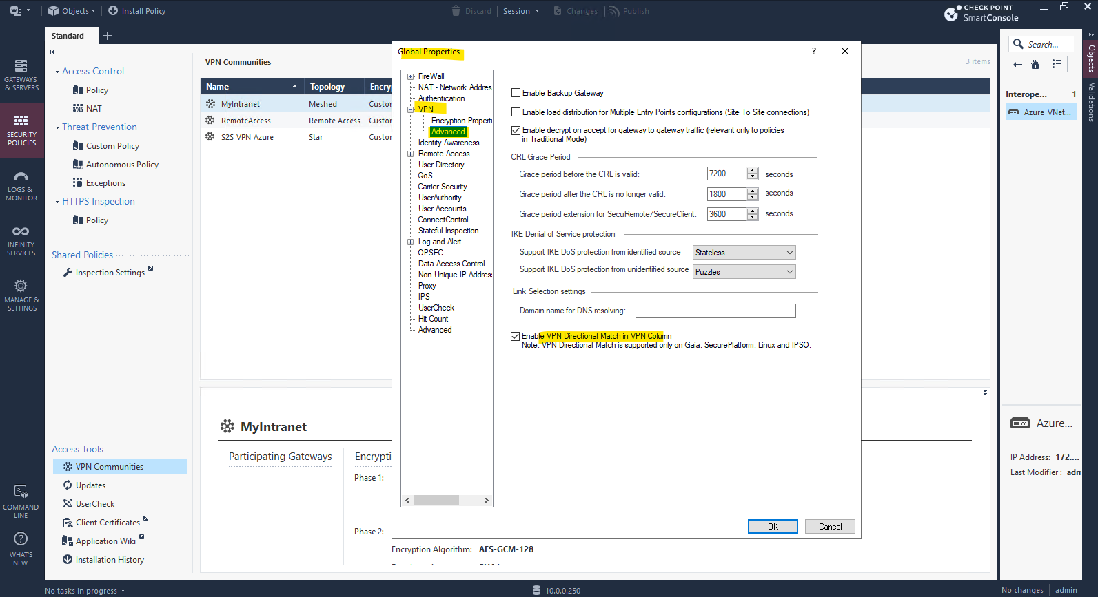Click the grace period before CRL value field
1098x597 pixels.
727,174
